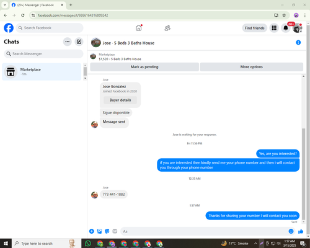Choose a sticker icon in composer

(x=107, y=231)
